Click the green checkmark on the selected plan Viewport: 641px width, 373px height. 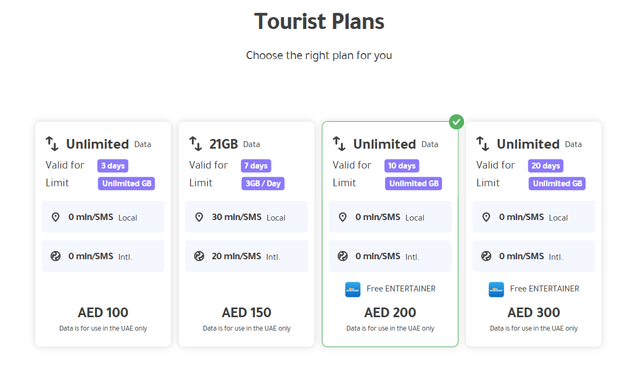456,122
